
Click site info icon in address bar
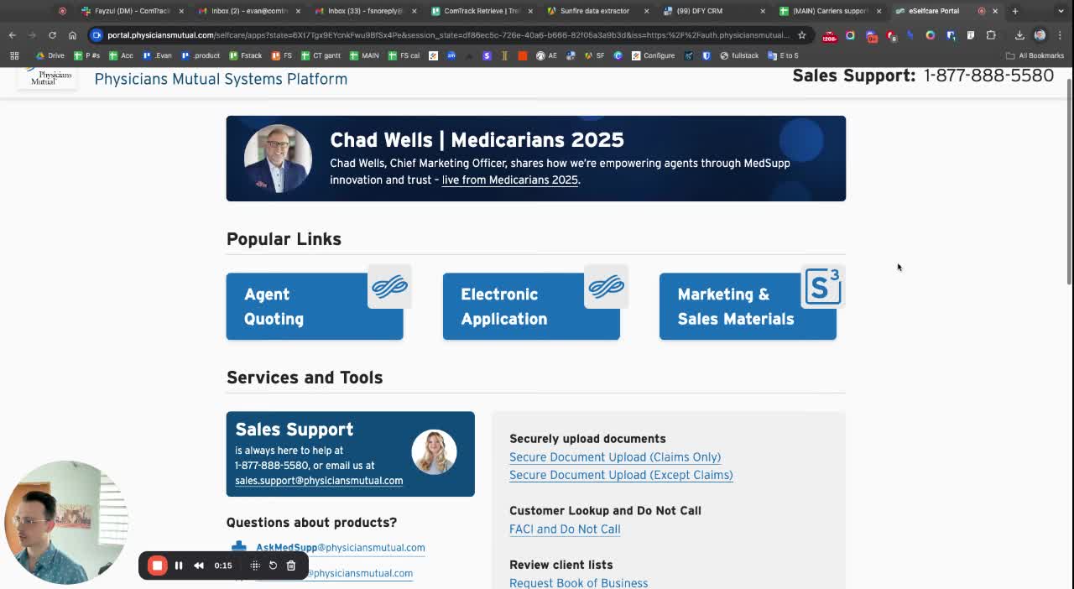pos(96,35)
